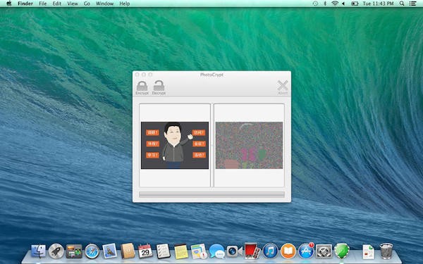The image size is (423, 264).
Task: Click the Decrypt open-padlock icon
Action: pos(159,86)
